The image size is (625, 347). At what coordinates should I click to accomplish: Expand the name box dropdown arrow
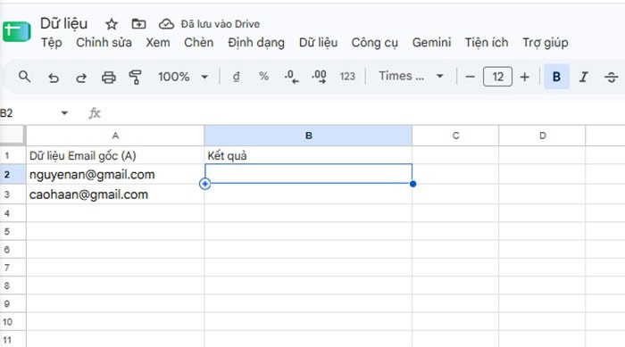coord(64,113)
